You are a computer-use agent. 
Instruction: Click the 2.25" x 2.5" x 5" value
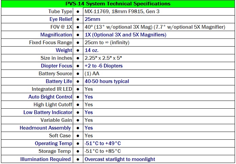[x=103, y=58]
